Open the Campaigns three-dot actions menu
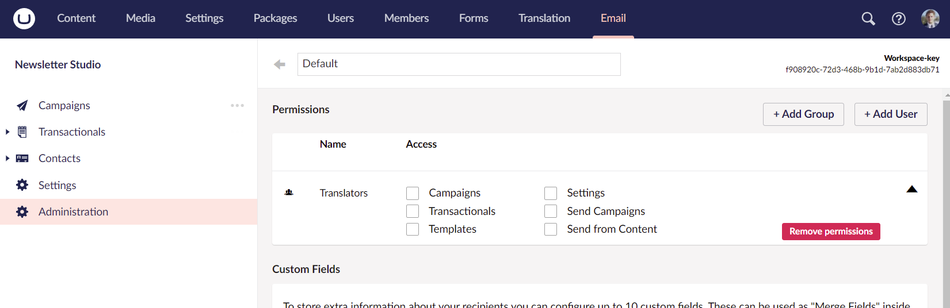Screen dimensions: 950x308 238,106
